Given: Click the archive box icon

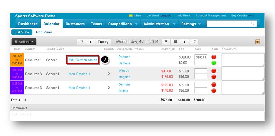Looking at the screenshot, I should pyautogui.click(x=258, y=42).
